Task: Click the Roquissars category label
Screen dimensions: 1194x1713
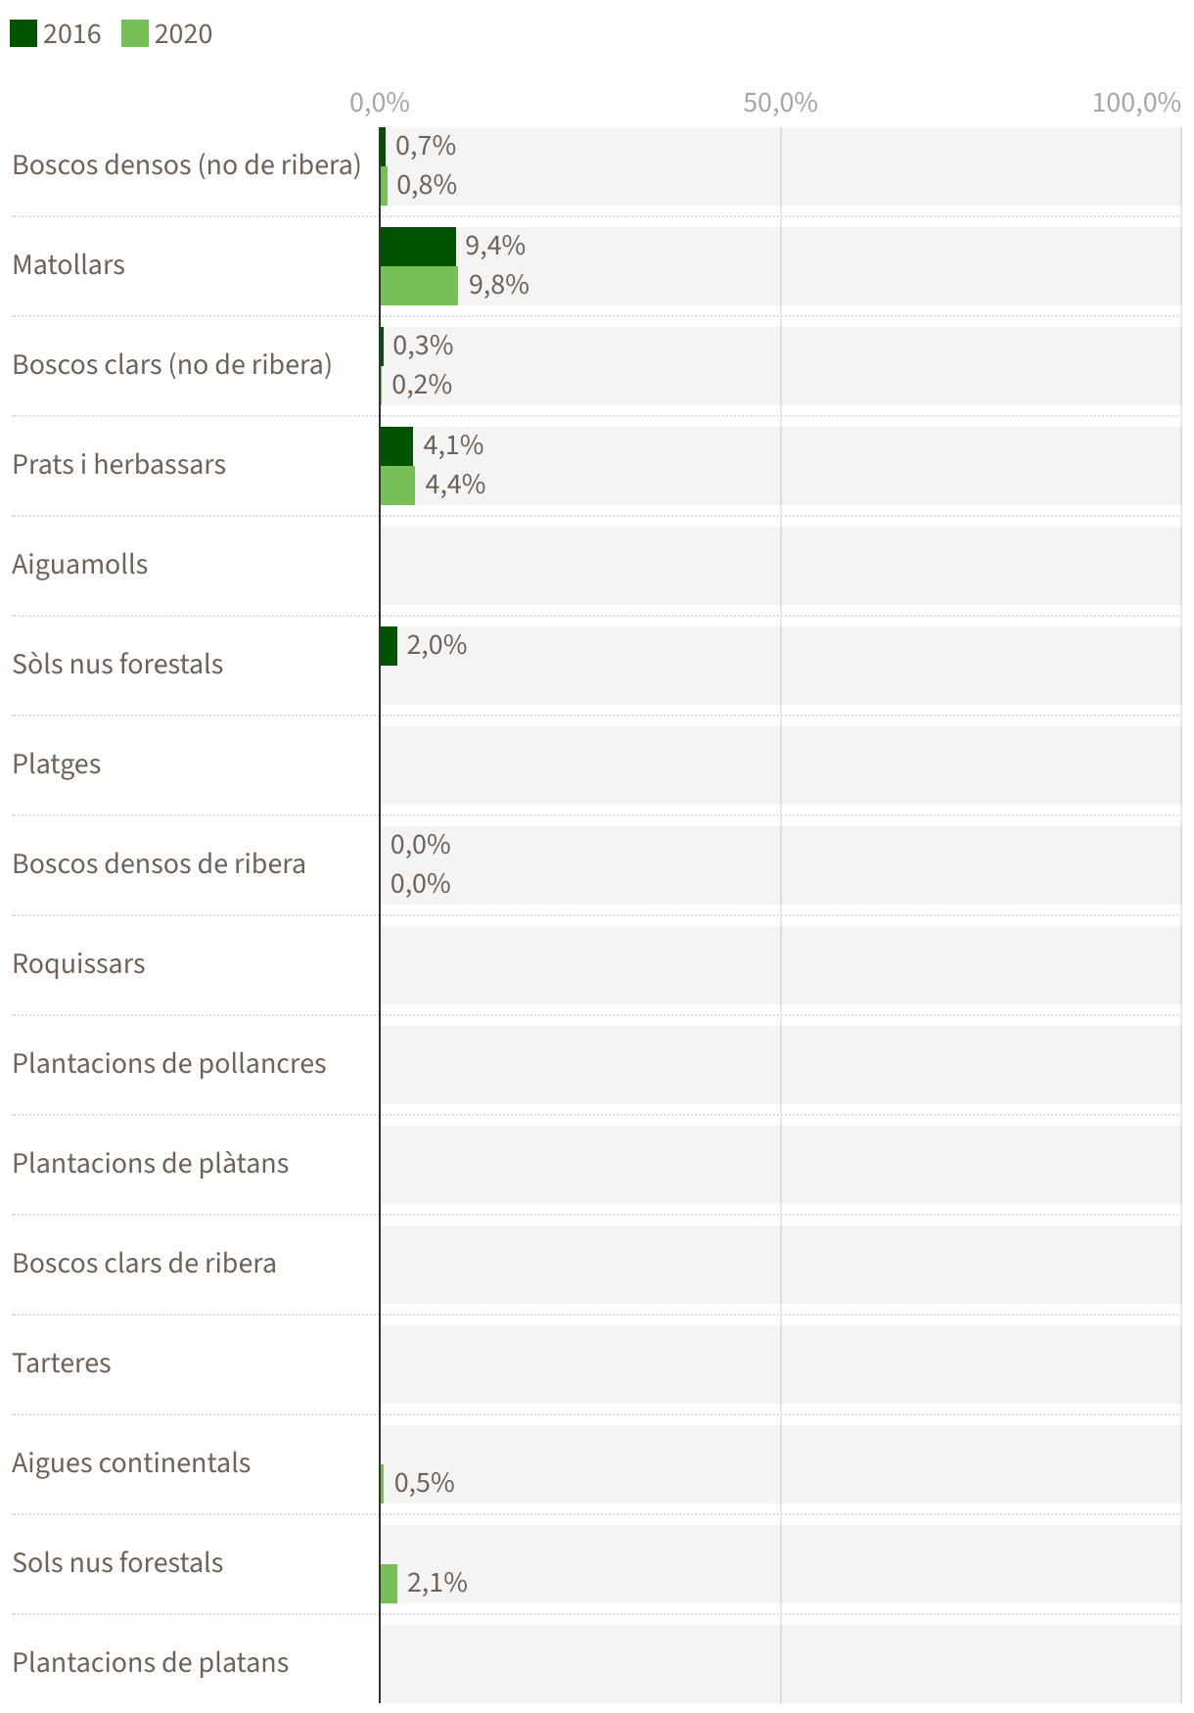Action: point(78,964)
